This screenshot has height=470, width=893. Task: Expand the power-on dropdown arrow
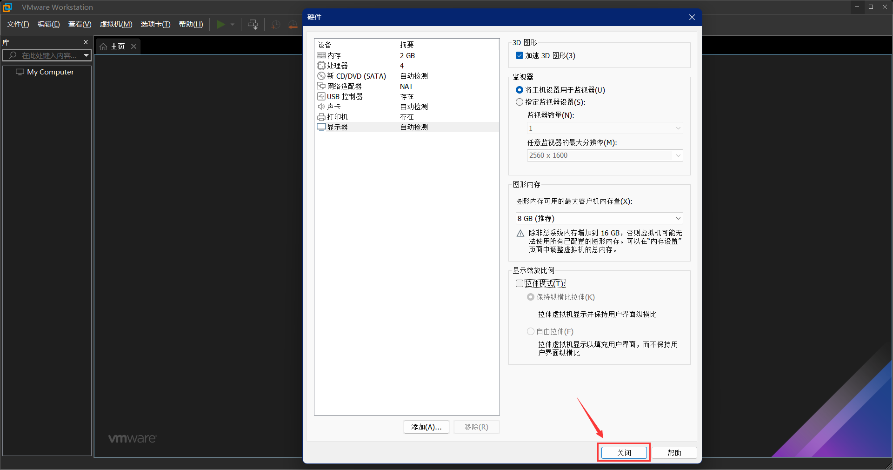tap(233, 24)
